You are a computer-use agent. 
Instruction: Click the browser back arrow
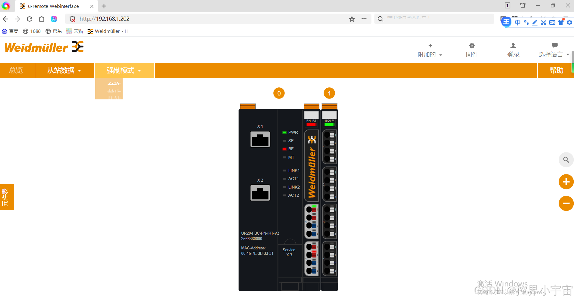point(5,19)
